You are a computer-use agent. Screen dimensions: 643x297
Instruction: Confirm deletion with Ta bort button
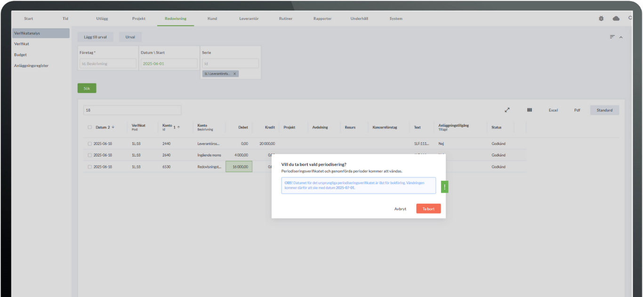428,209
